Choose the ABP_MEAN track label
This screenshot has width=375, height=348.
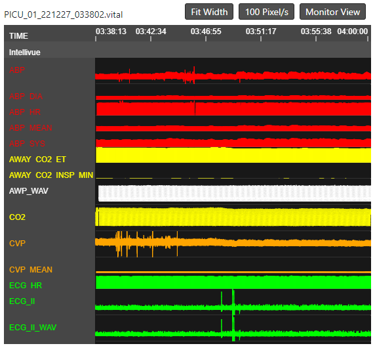(x=31, y=128)
